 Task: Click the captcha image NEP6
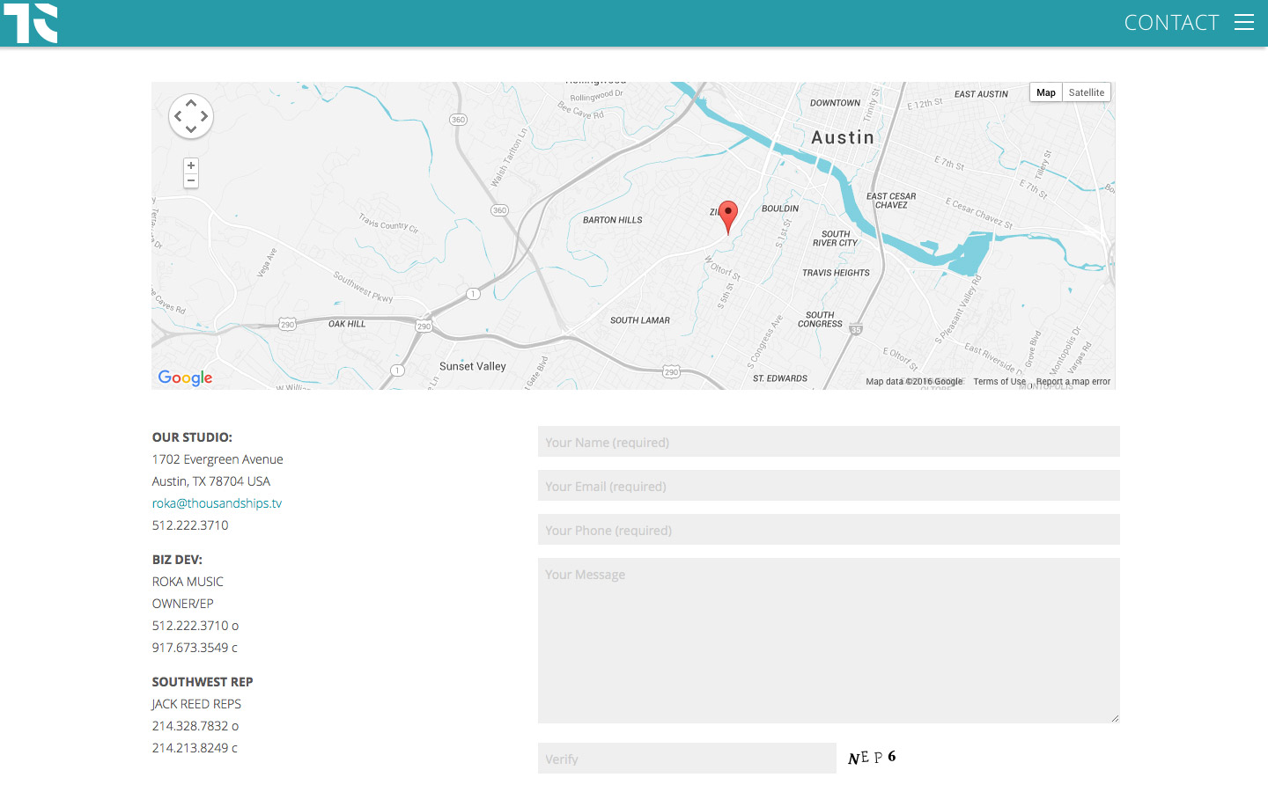coord(872,758)
